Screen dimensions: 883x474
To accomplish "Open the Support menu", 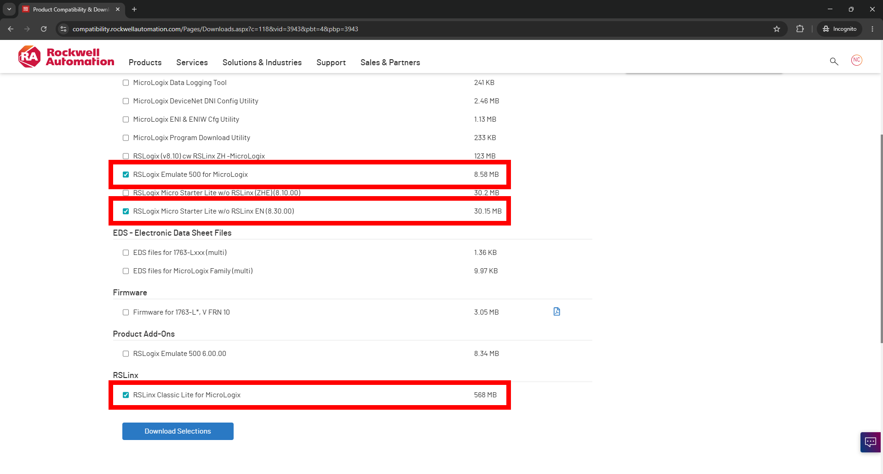I will point(331,62).
